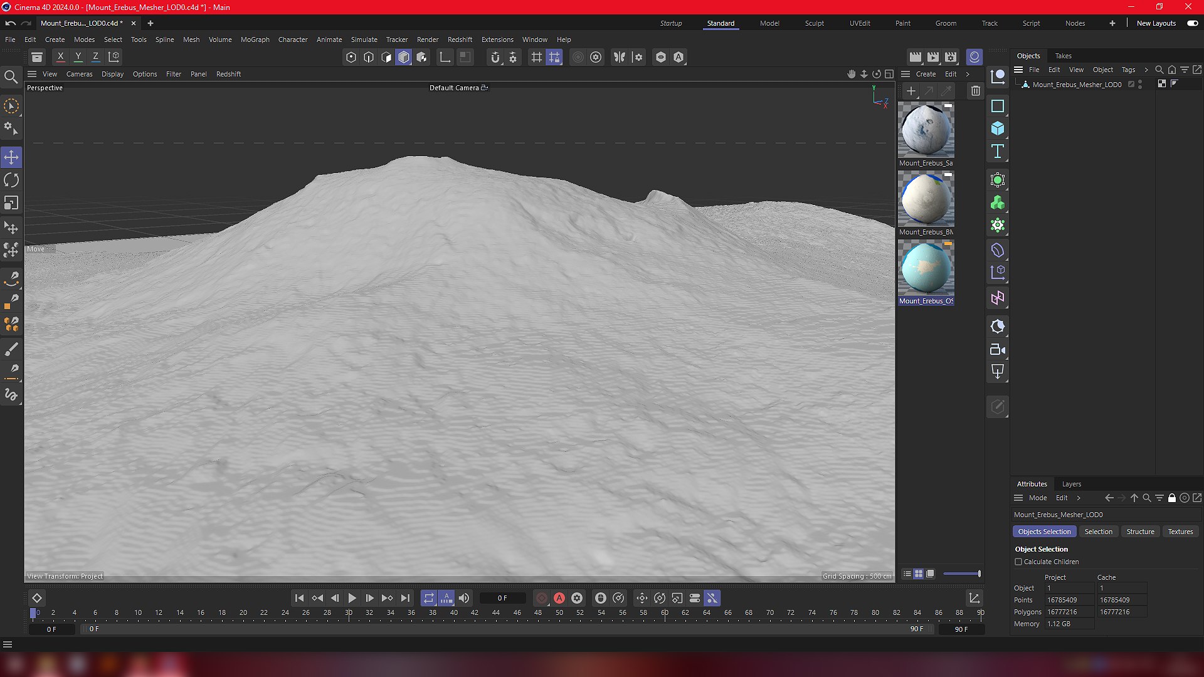Toggle Y axis lock
Viewport: 1204px width, 677px height.
pos(78,57)
